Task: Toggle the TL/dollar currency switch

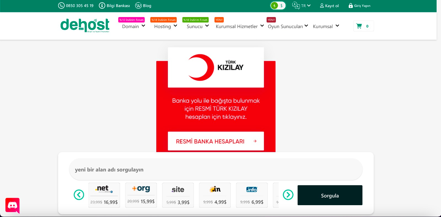Action: (x=278, y=6)
